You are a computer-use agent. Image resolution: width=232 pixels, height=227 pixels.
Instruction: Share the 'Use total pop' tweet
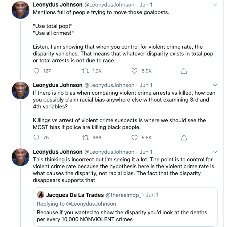[184, 71]
